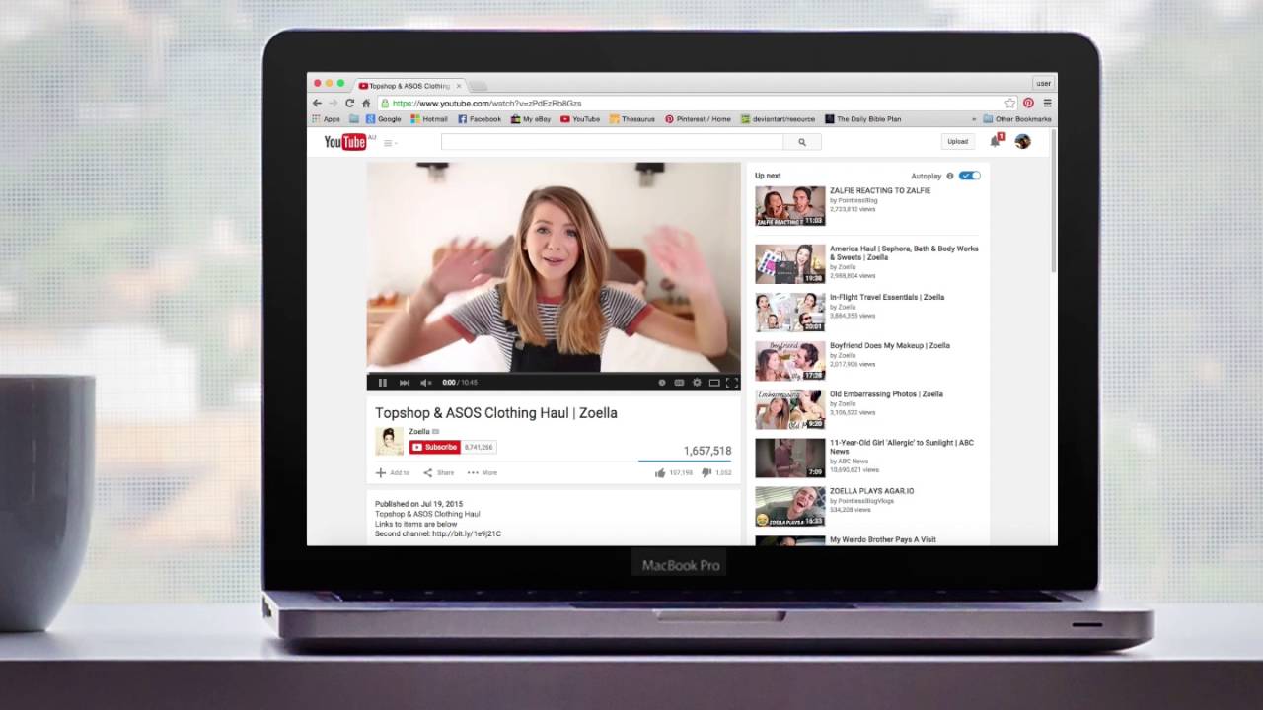
Task: Pause the video
Action: pyautogui.click(x=383, y=383)
